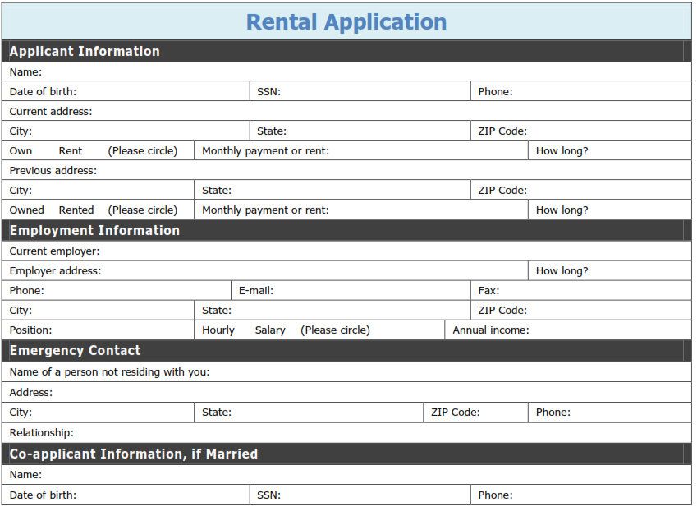Choose "Hourly" as the pay type
697x507 pixels.
(x=218, y=330)
